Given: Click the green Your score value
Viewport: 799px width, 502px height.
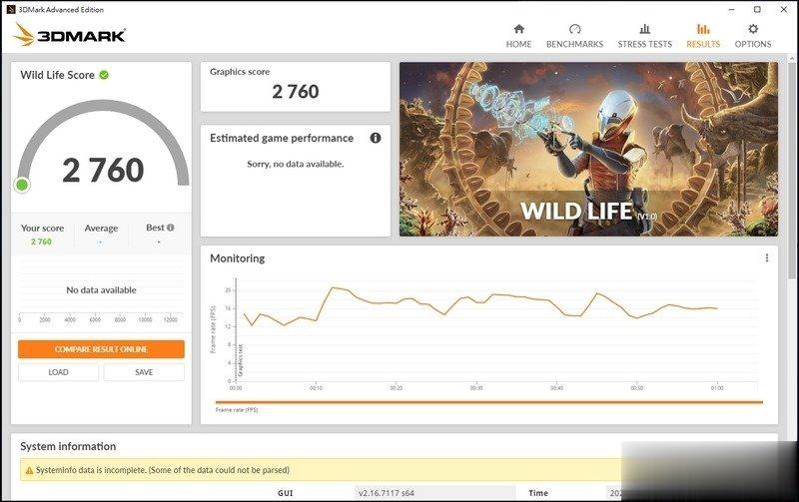Looking at the screenshot, I should click(x=41, y=242).
